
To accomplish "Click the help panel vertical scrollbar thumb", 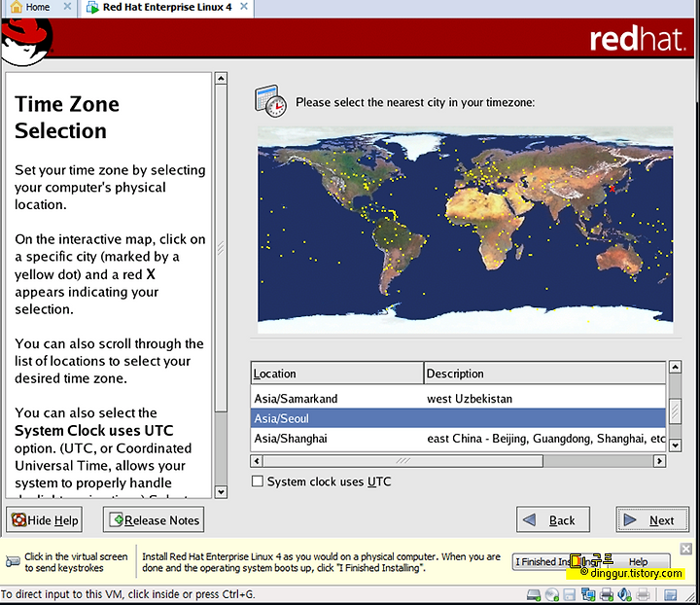I will (221, 248).
